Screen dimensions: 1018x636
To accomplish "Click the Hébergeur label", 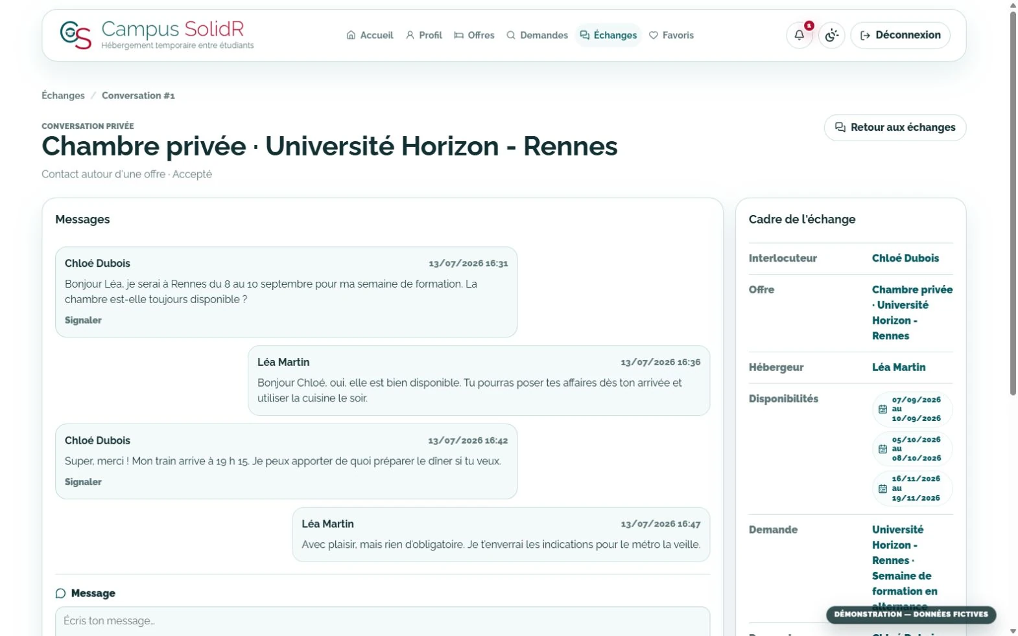I will pyautogui.click(x=776, y=367).
